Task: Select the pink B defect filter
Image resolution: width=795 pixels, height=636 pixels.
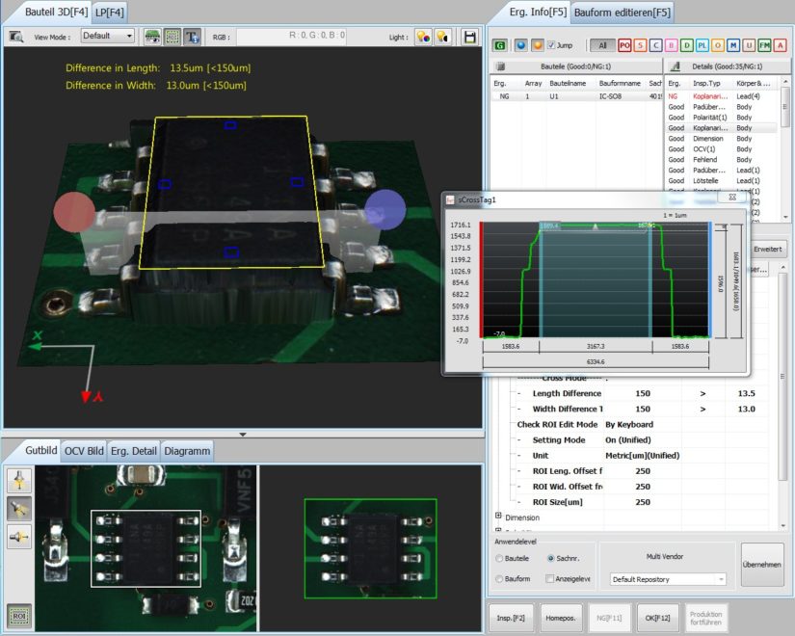Action: point(672,45)
